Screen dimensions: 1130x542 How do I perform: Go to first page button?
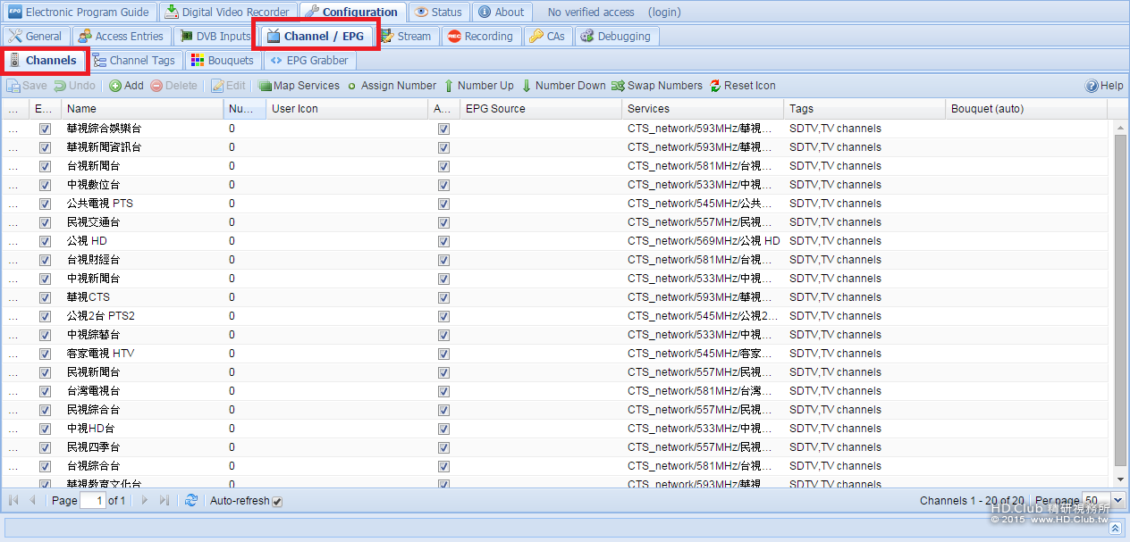(13, 501)
